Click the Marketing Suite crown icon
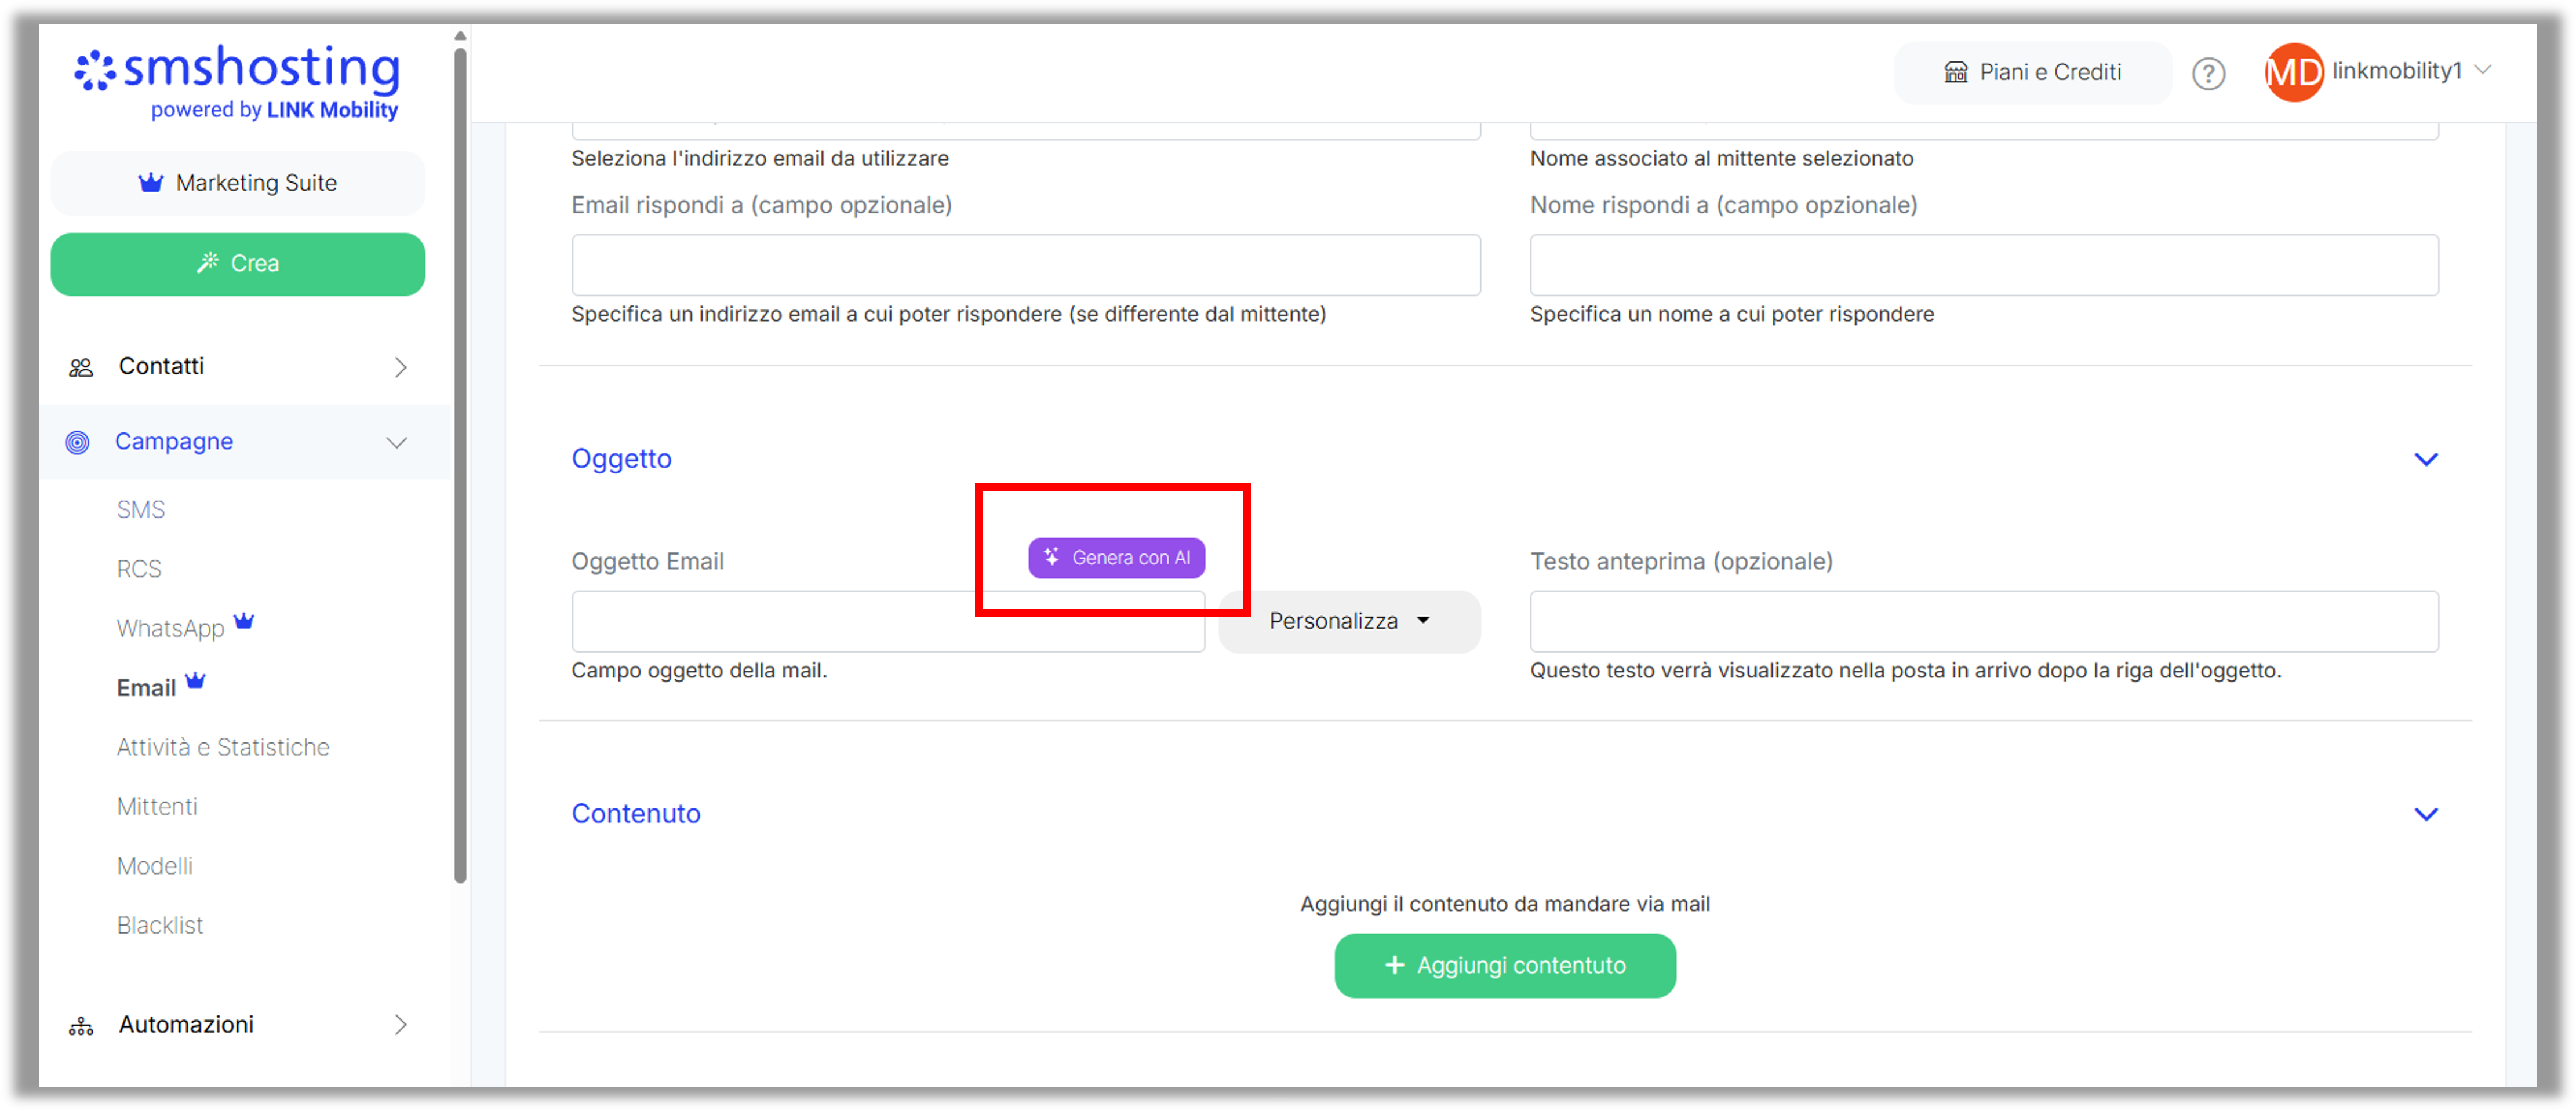The width and height of the screenshot is (2576, 1111). pyautogui.click(x=151, y=182)
